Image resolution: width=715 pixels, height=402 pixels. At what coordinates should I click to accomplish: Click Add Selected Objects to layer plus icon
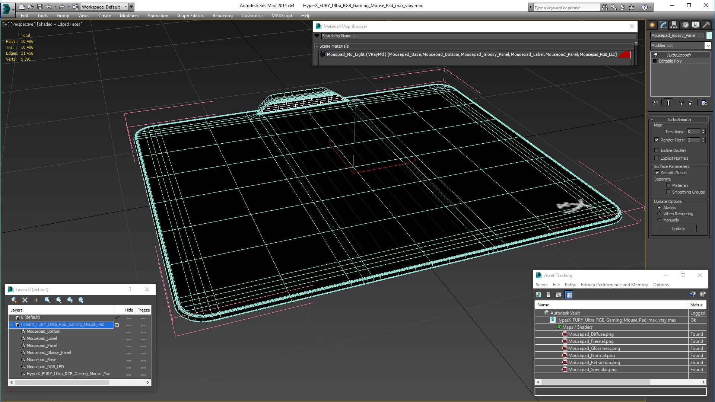point(36,300)
